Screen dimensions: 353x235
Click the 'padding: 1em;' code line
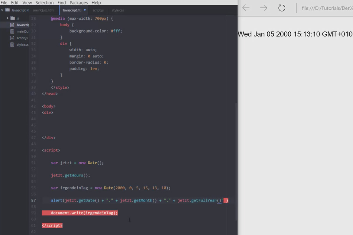(84, 69)
